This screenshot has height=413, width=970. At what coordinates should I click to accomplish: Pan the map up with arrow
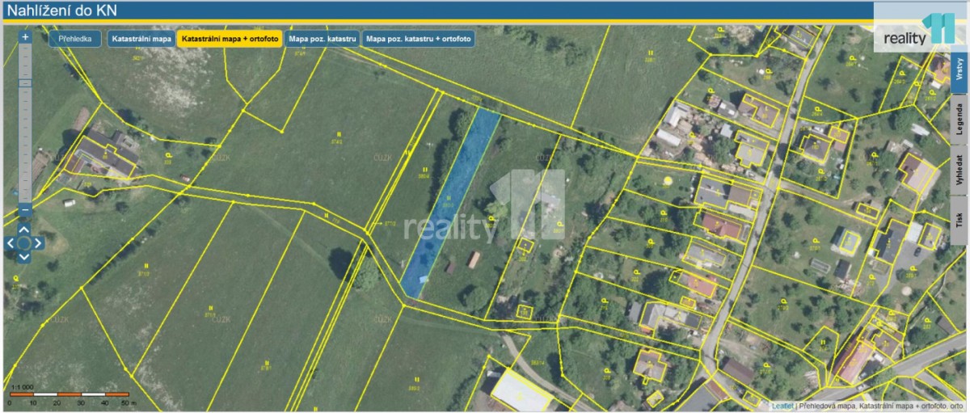coord(24,229)
